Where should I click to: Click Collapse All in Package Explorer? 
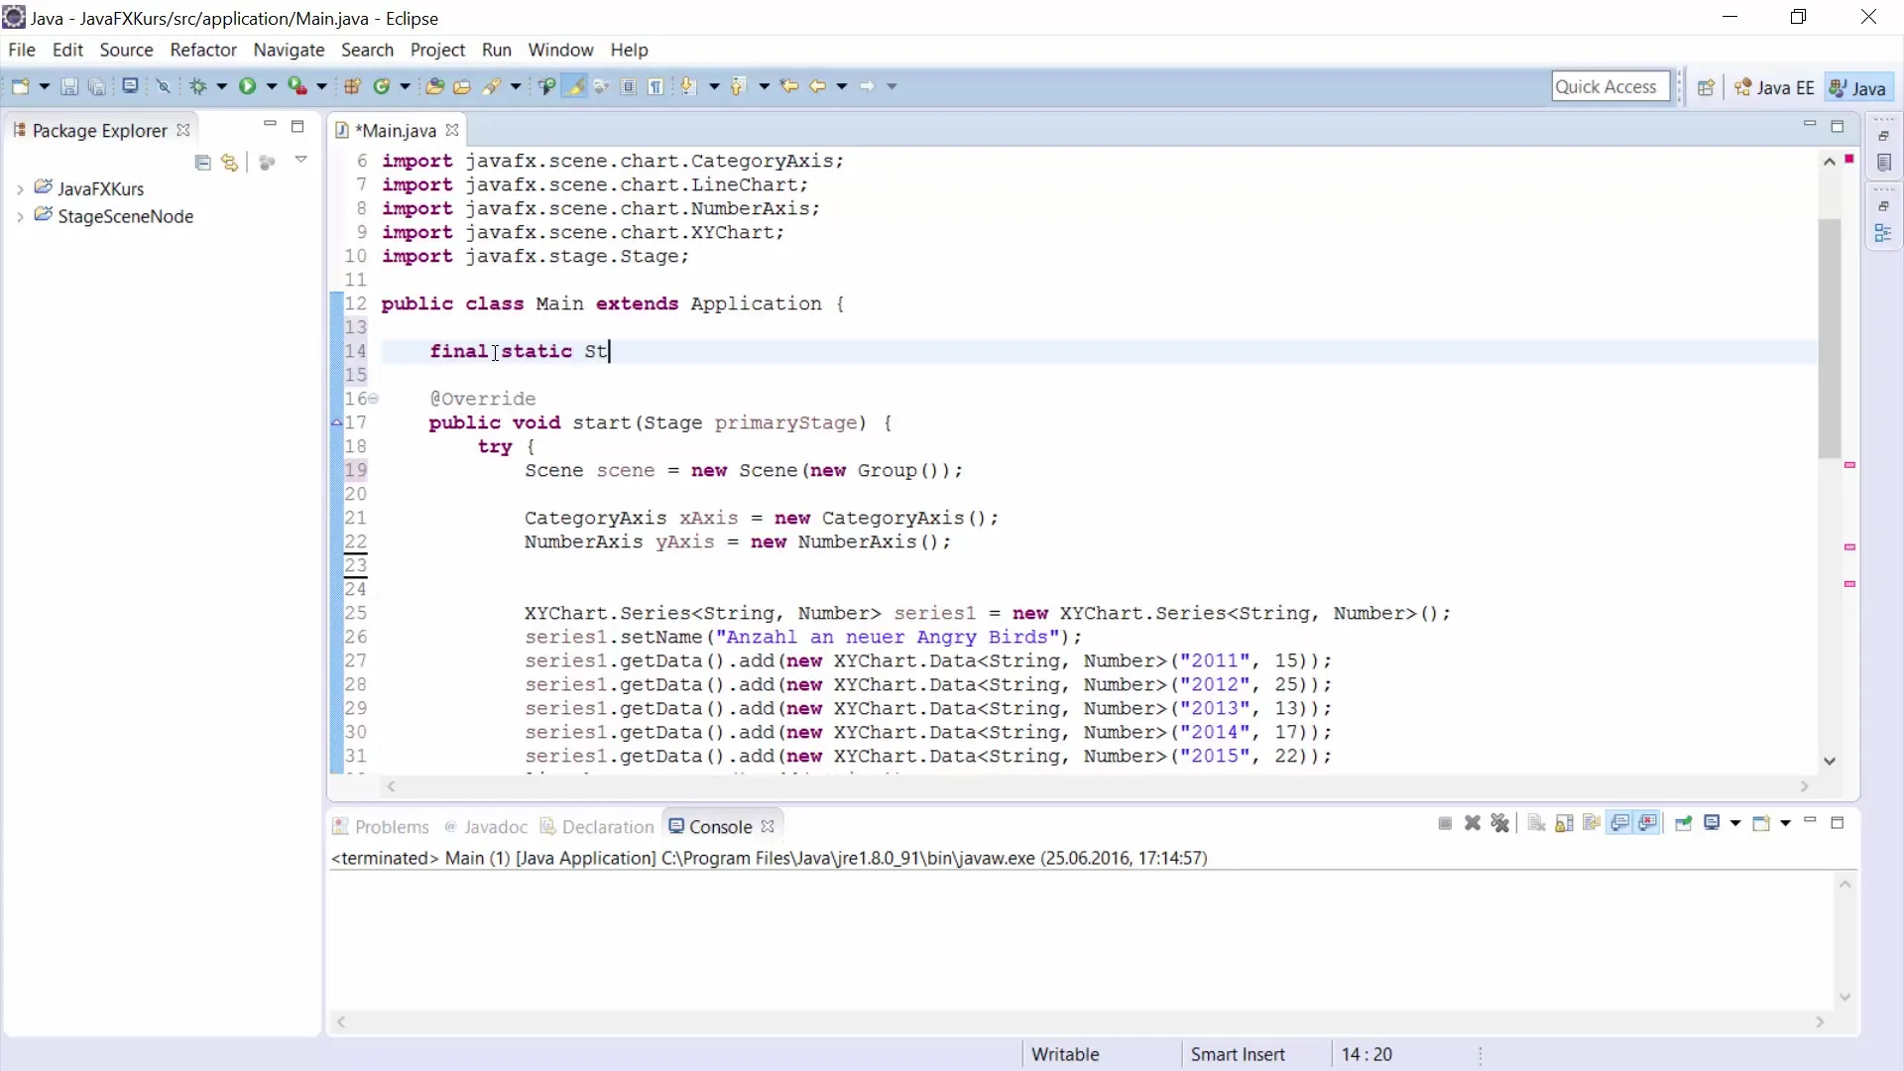point(203,163)
